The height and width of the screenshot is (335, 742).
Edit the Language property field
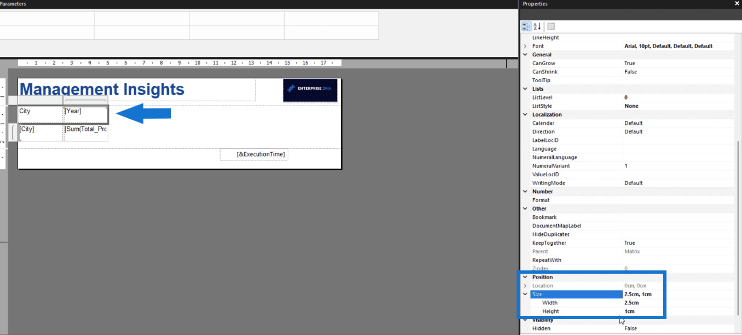tap(679, 149)
